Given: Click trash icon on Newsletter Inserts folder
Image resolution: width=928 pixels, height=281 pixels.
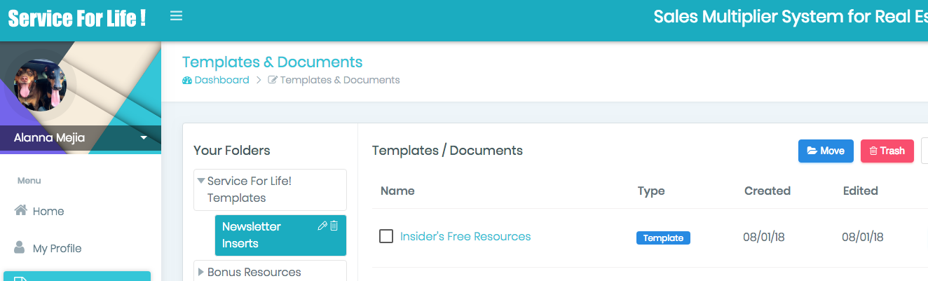Looking at the screenshot, I should (334, 226).
